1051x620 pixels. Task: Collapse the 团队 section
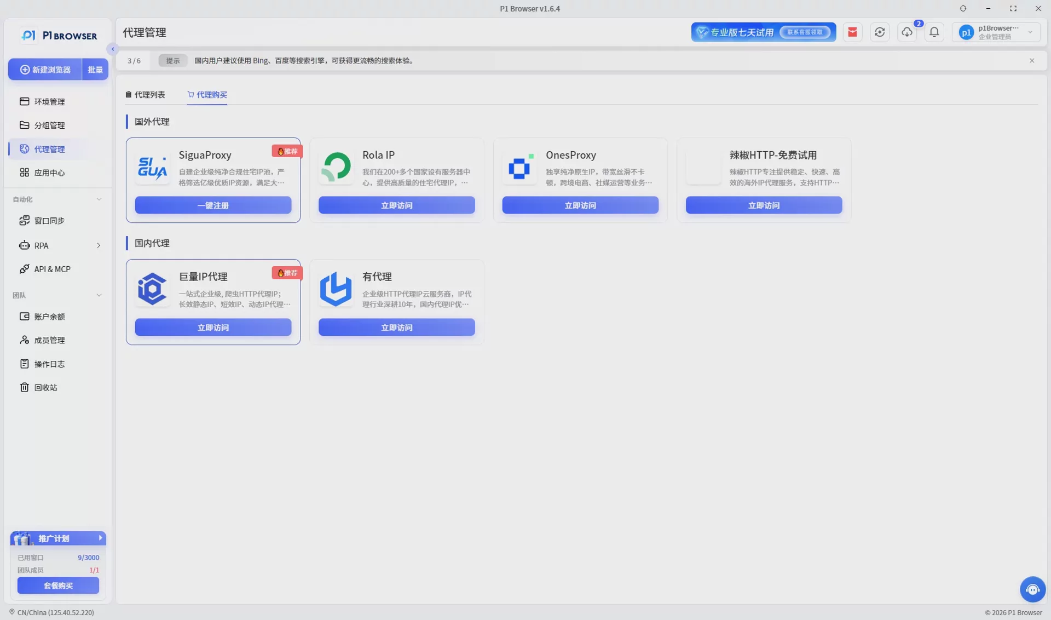click(x=99, y=295)
